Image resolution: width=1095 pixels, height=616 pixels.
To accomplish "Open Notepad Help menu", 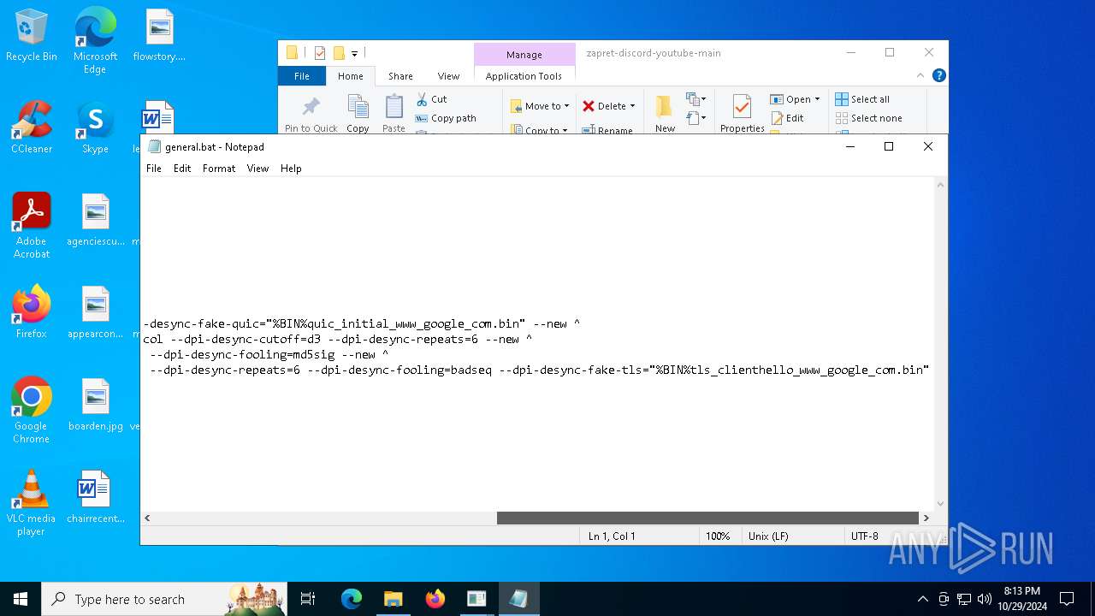I will 291,169.
